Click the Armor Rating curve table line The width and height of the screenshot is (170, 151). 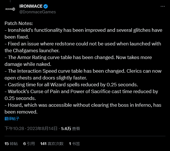point(78,61)
